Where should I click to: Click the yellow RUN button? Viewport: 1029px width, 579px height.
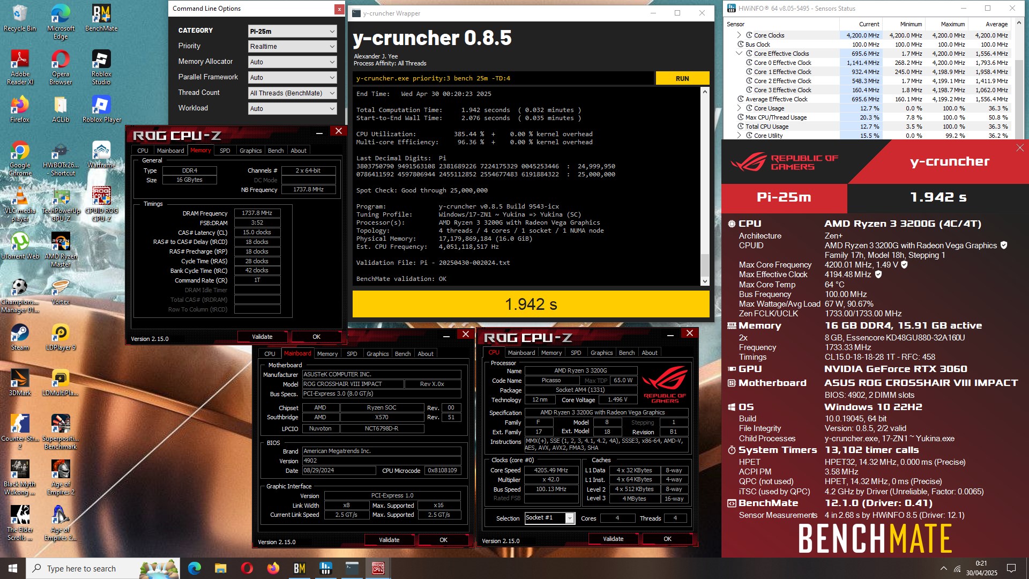coord(682,78)
